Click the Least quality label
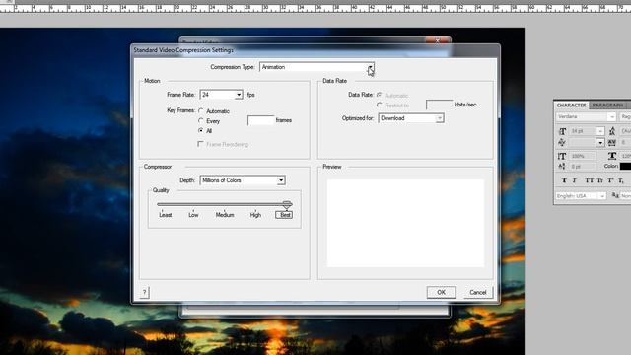631x355 pixels. click(x=166, y=215)
